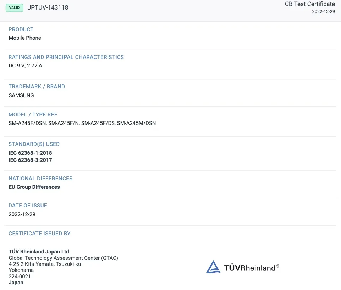Click the CB Test Certificate heading
The image size is (341, 290).
click(x=310, y=4)
